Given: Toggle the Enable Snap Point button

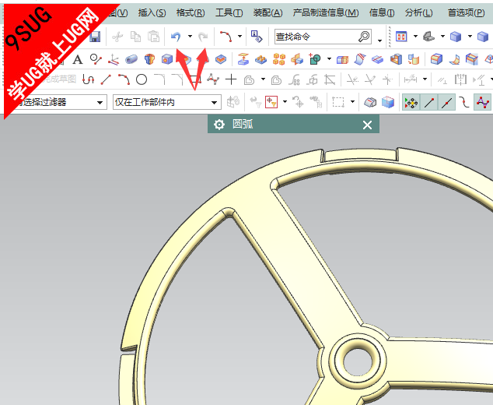Looking at the screenshot, I should (x=411, y=102).
